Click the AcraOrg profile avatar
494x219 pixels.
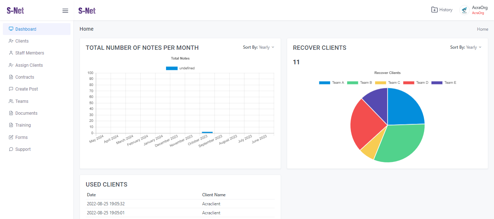464,10
